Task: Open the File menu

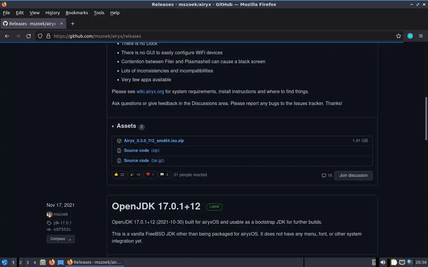Action: pyautogui.click(x=6, y=13)
